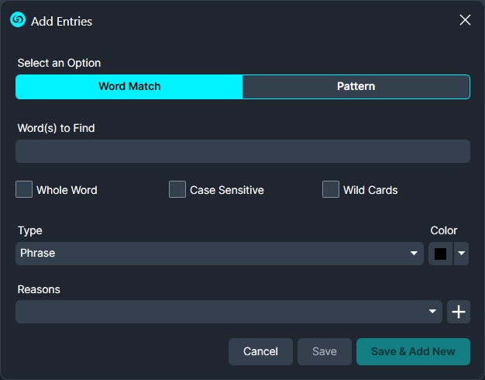Check the Wild Cards checkbox
485x380 pixels.
[331, 189]
